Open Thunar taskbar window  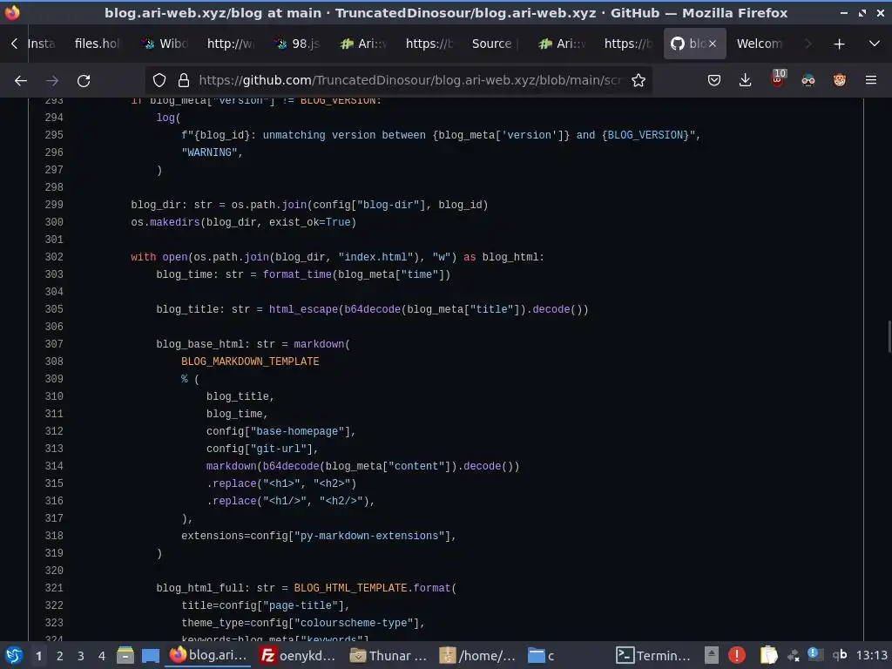pos(389,655)
